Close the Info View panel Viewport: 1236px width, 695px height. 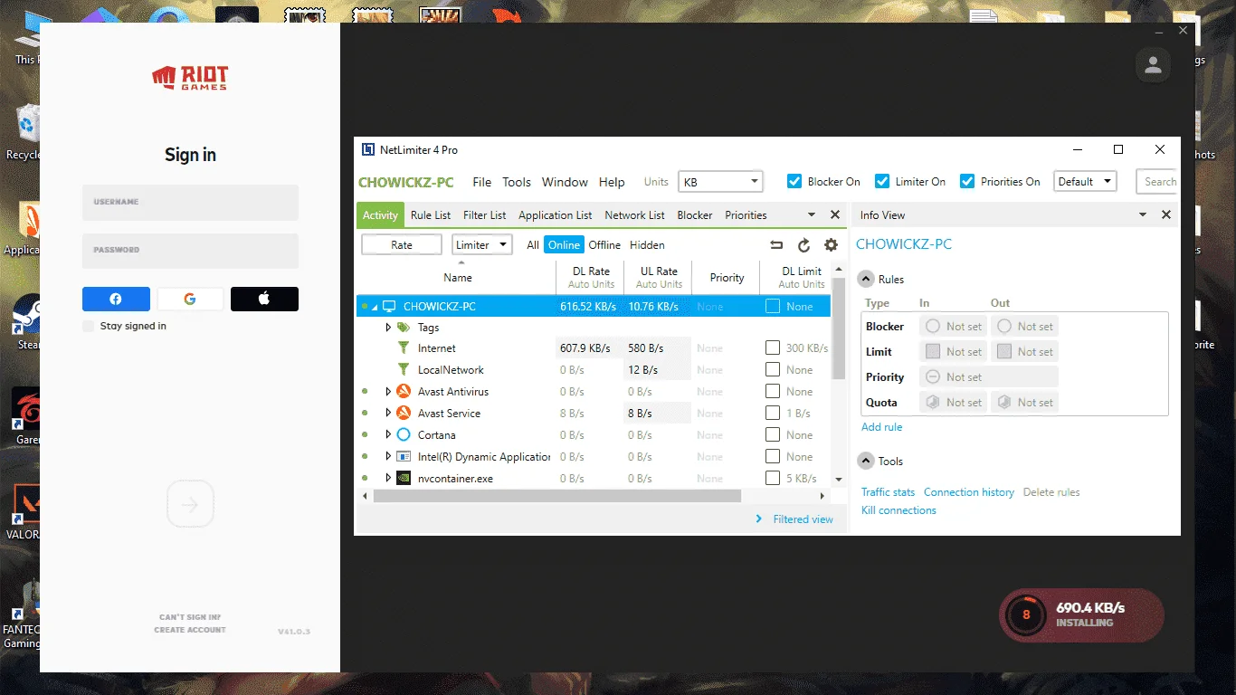pos(1166,215)
